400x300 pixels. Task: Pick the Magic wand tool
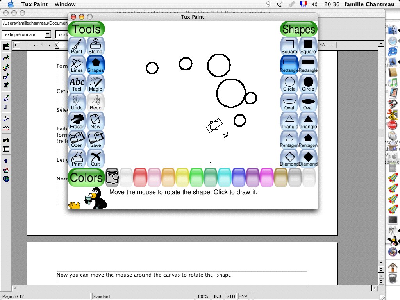tap(95, 84)
